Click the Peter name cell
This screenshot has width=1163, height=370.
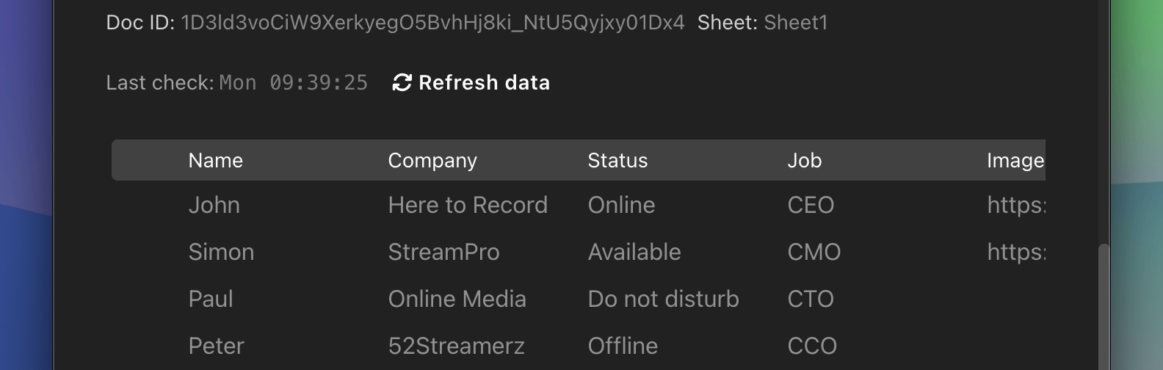[216, 346]
